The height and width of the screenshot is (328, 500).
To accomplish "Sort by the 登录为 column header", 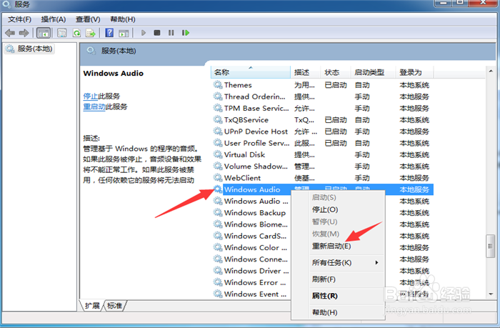I will coord(414,72).
